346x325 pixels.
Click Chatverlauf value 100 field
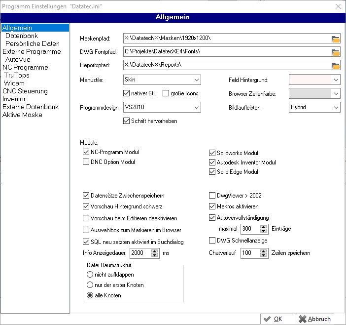(x=250, y=253)
